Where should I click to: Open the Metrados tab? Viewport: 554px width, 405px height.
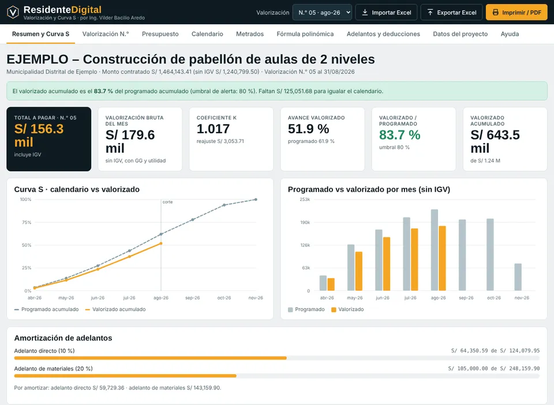click(x=250, y=34)
